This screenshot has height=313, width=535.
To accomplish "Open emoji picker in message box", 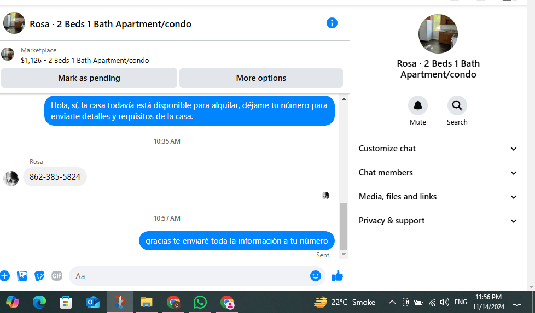I will pyautogui.click(x=315, y=276).
